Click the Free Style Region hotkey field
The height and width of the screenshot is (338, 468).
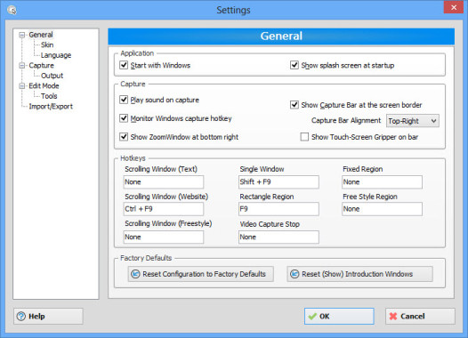point(382,209)
